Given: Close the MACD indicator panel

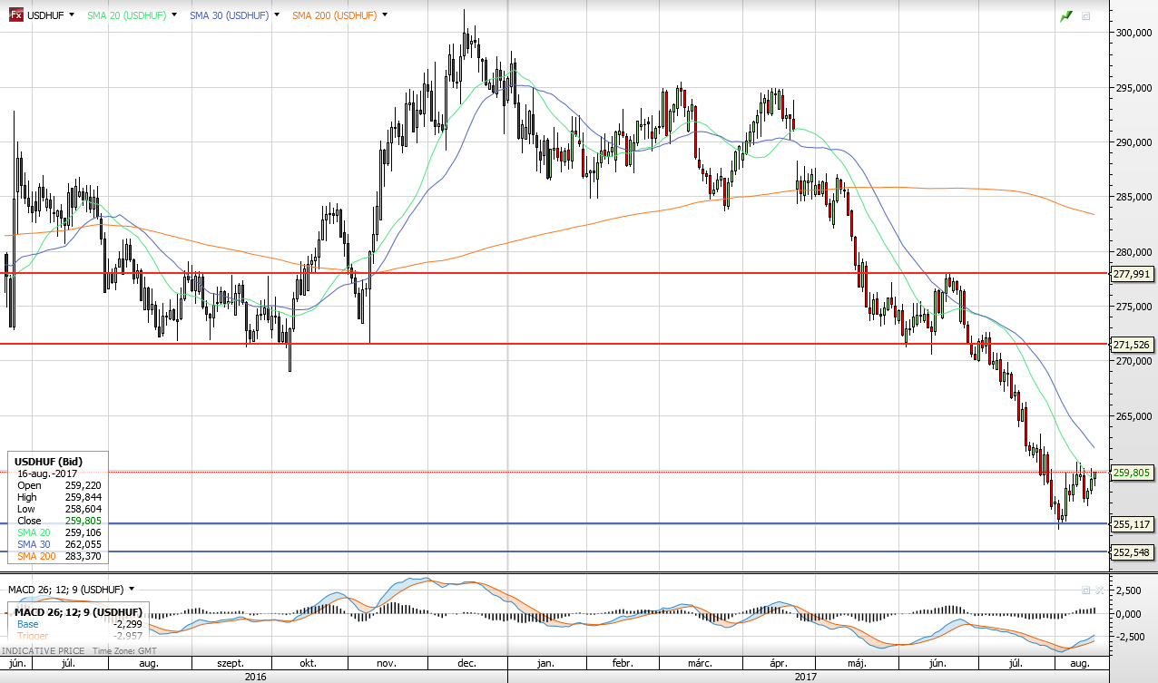Looking at the screenshot, I should click(1099, 590).
